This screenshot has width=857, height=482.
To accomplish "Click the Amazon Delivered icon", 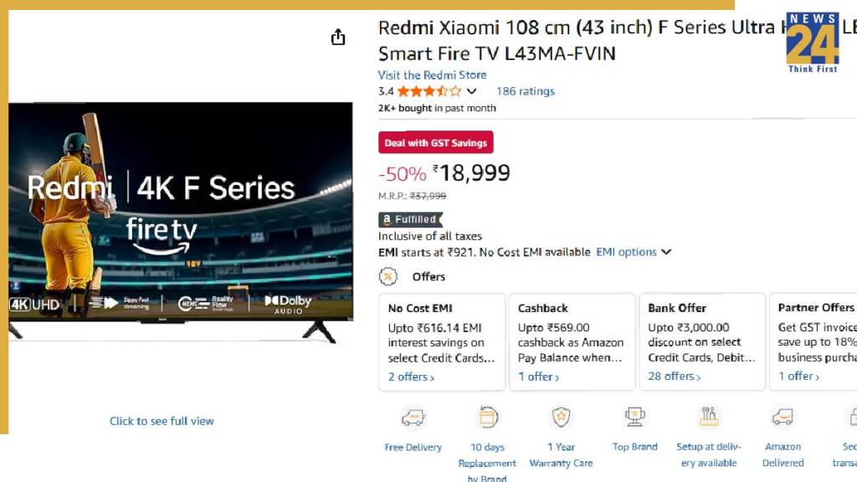I will click(x=783, y=417).
